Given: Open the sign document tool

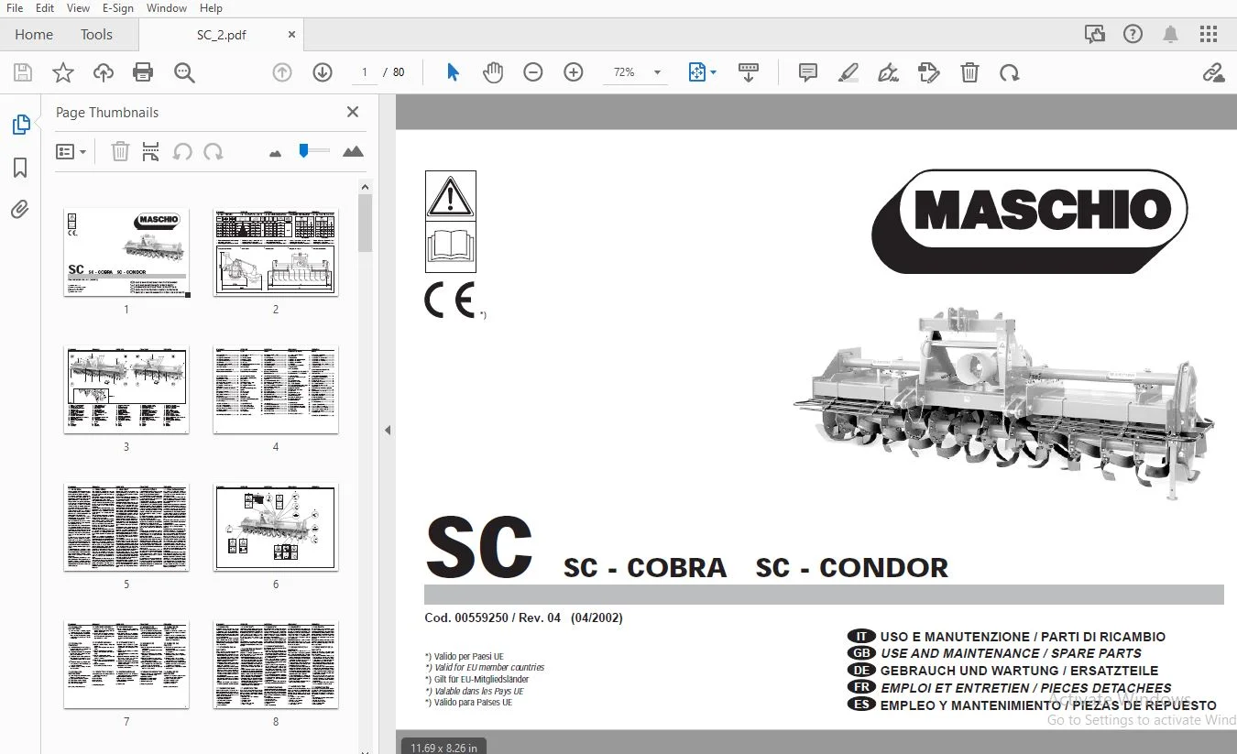Looking at the screenshot, I should (x=888, y=72).
